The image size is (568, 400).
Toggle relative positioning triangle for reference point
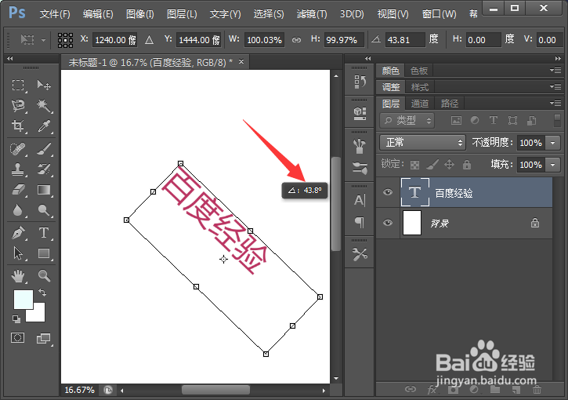point(149,40)
